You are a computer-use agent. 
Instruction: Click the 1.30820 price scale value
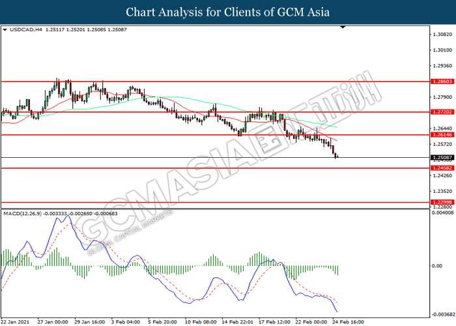tap(442, 35)
